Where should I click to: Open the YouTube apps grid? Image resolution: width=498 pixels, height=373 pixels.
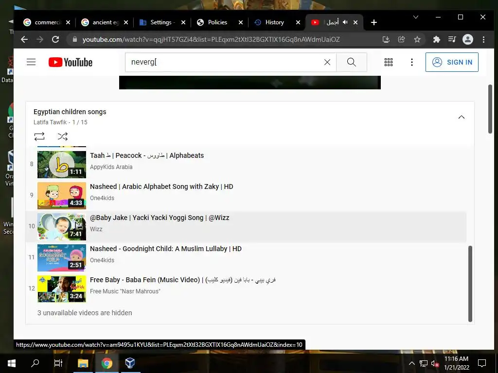(389, 62)
